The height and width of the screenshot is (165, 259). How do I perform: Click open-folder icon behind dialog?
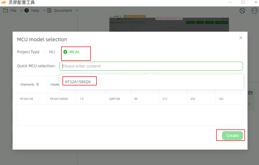pos(250,93)
